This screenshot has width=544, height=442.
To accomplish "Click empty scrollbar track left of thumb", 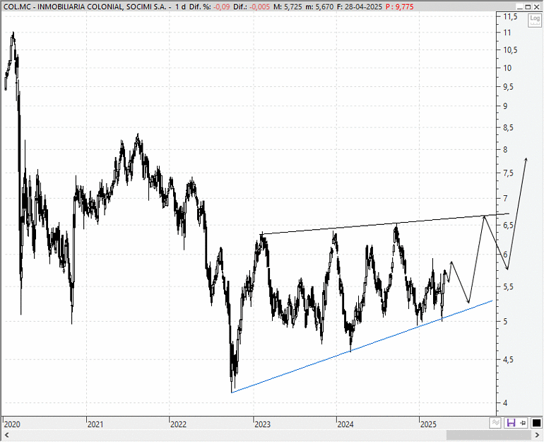I will [x=229, y=435].
